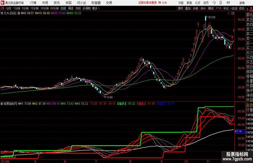Click the MA10: 68.48 value label
This screenshot has width=253, height=163.
coord(42,13)
